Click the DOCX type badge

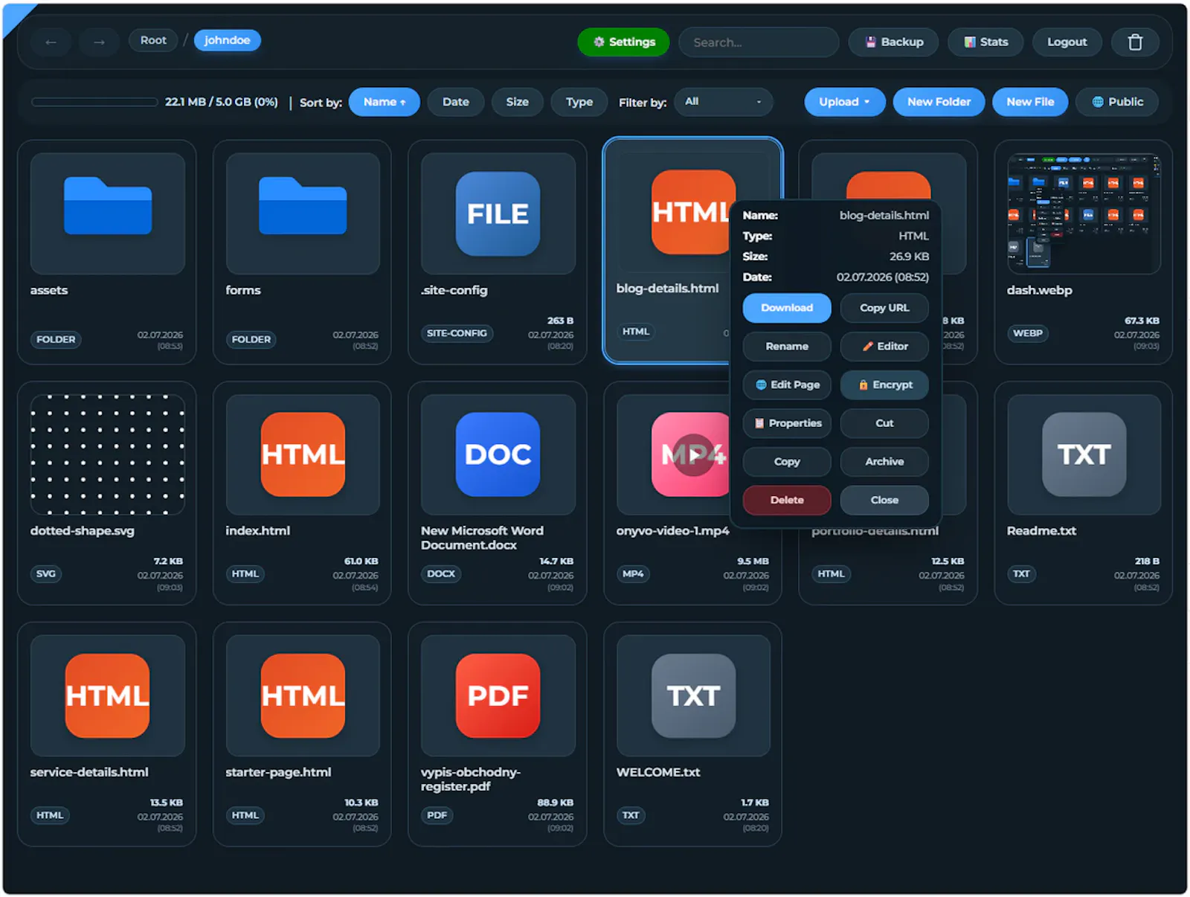(441, 573)
